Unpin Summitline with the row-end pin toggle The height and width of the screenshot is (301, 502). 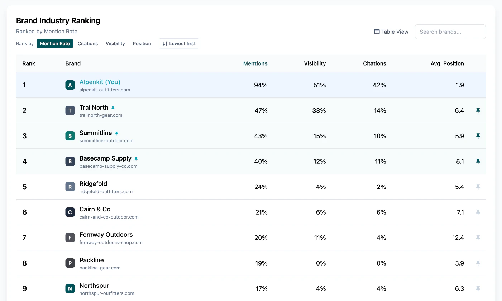tap(478, 136)
